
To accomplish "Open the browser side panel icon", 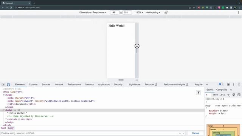I will coord(231,8).
